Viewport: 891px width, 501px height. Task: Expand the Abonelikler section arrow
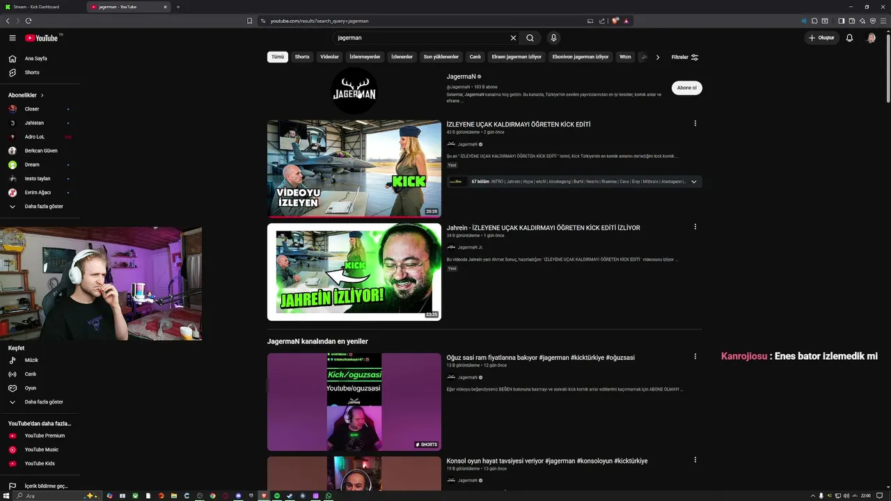point(42,95)
